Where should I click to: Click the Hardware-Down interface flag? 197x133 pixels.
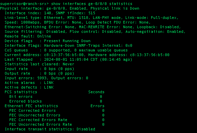point(59,45)
